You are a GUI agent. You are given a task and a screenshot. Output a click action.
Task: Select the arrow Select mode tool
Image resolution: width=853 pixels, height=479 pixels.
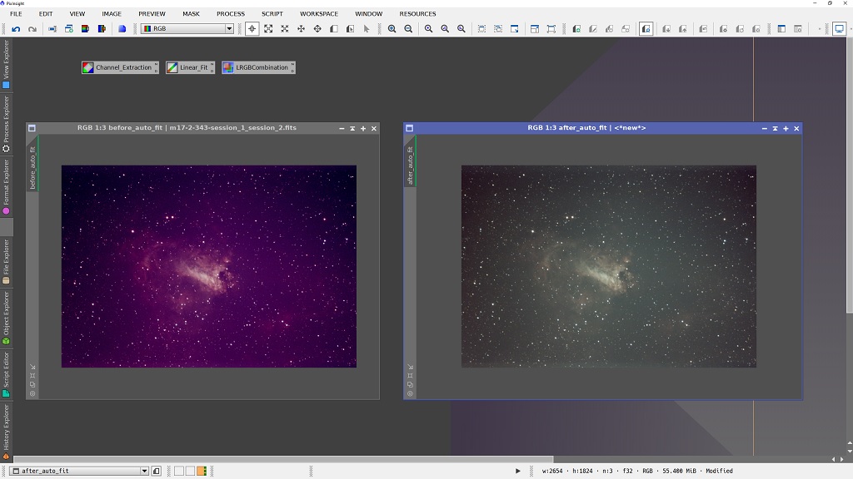click(367, 28)
